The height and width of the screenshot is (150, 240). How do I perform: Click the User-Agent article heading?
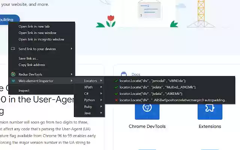pyautogui.click(x=37, y=99)
